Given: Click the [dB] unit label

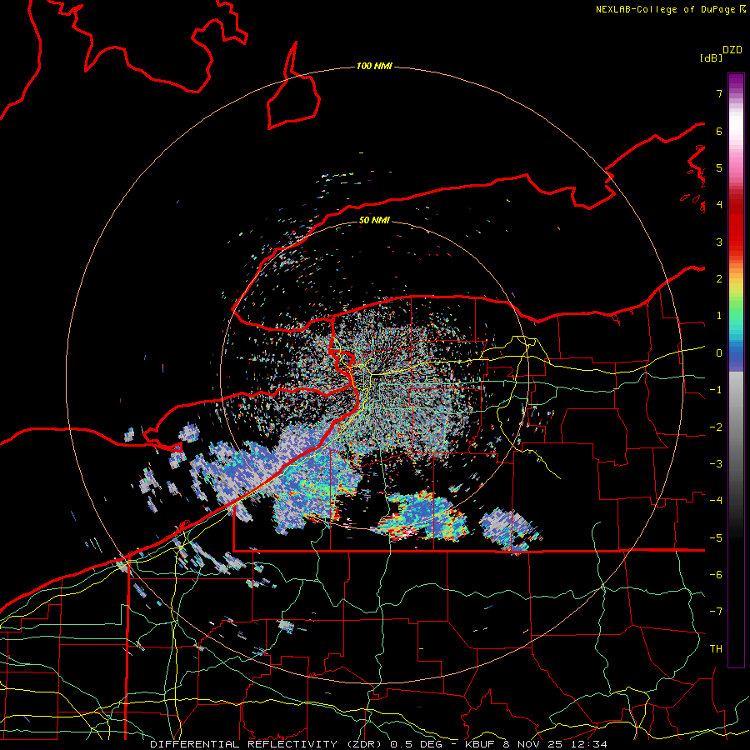Looking at the screenshot, I should click(x=711, y=57).
